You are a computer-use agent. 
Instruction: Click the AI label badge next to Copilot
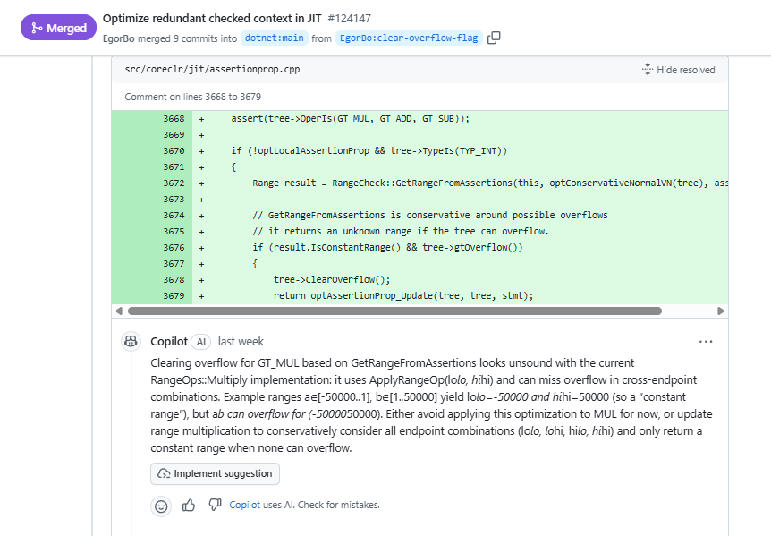click(201, 342)
